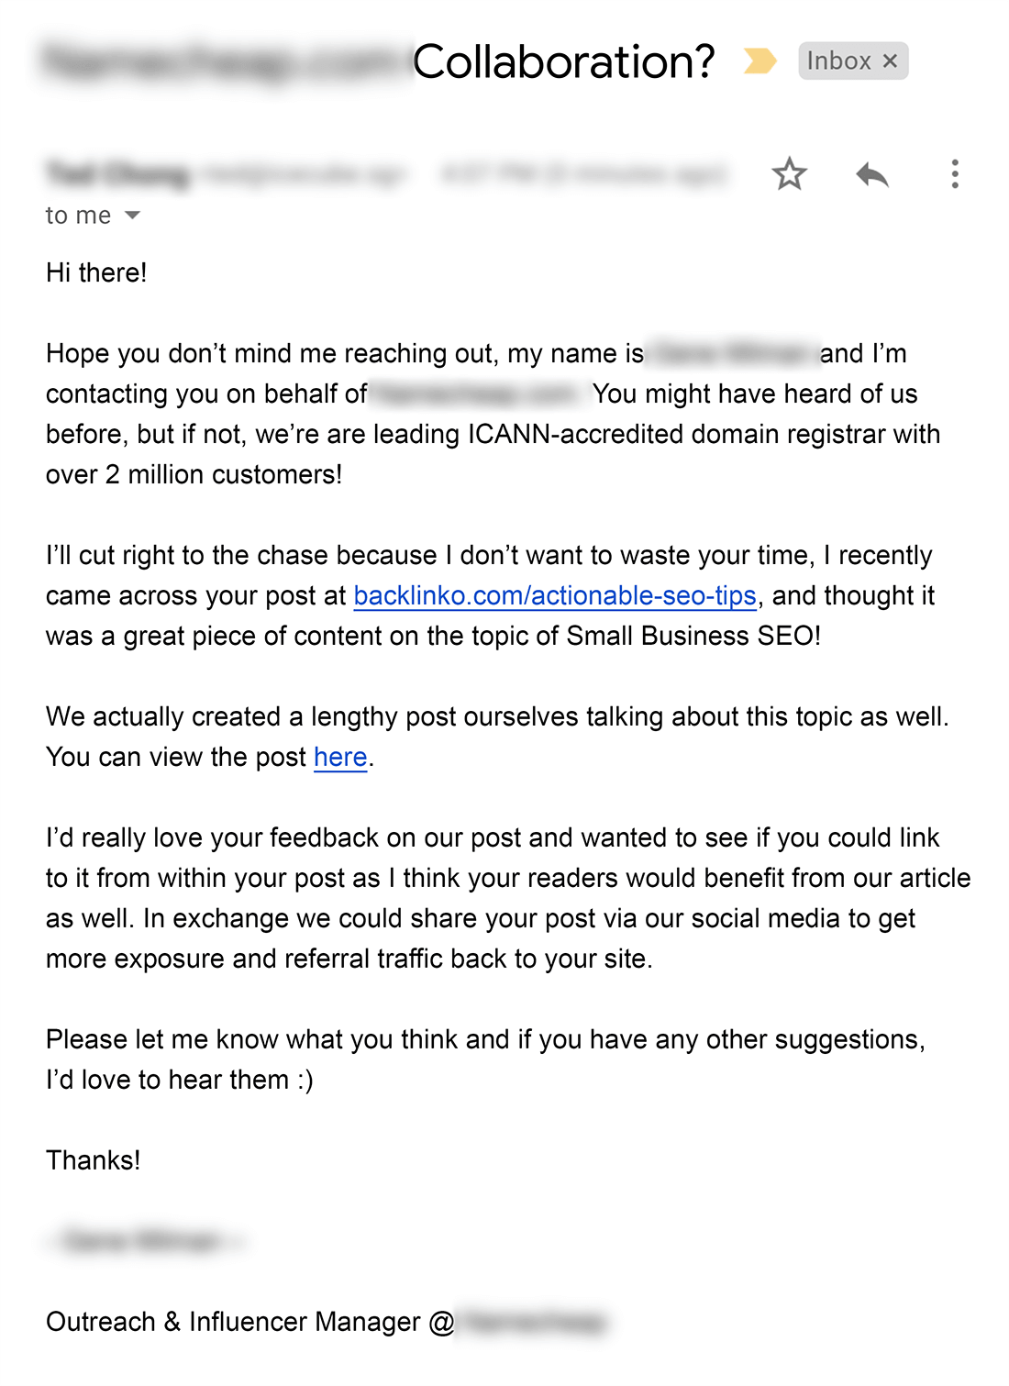Open Forward from the more-options menu
The height and width of the screenshot is (1386, 1009).
pos(956,174)
